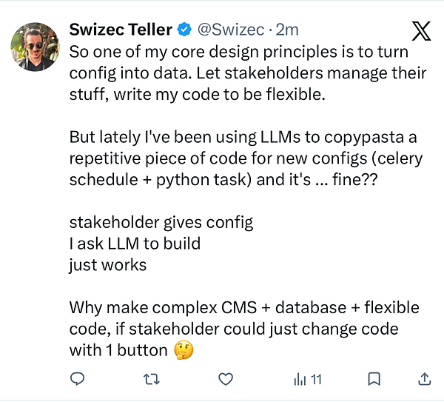Open Swizec Teller's profile picture

pos(34,46)
